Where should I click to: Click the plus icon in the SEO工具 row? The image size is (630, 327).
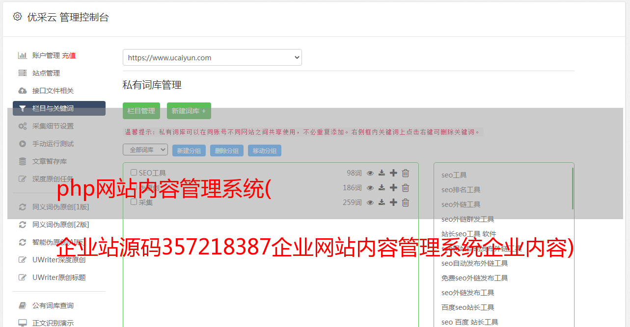click(393, 173)
